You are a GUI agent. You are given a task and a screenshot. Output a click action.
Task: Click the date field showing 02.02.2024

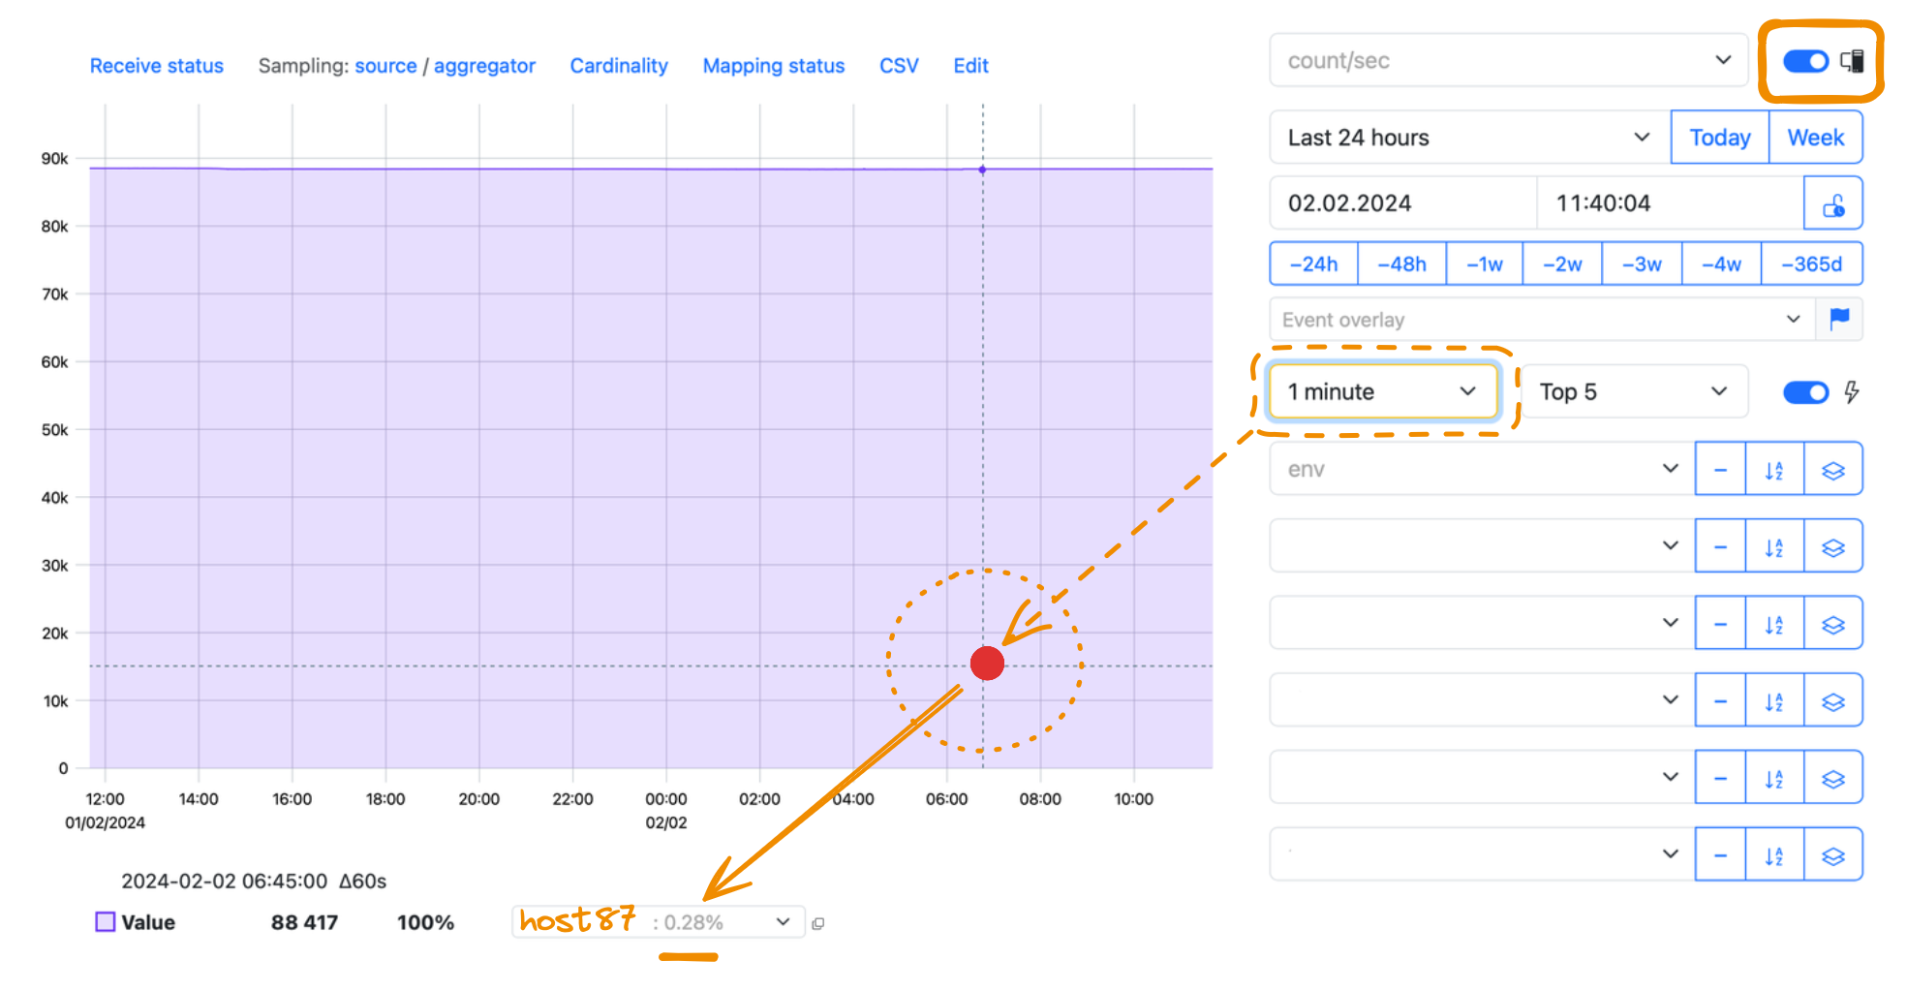(x=1402, y=203)
